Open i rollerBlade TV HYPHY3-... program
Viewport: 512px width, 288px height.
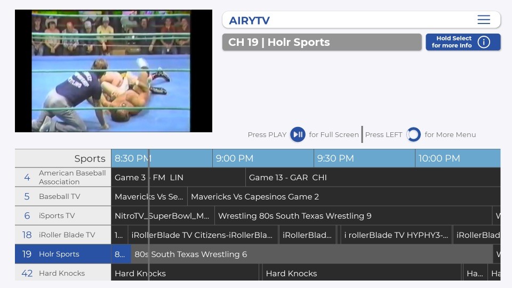(396, 235)
